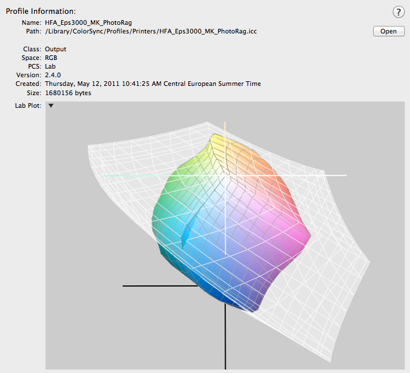410x373 pixels.
Task: Click the Space value RGB
Action: click(51, 58)
